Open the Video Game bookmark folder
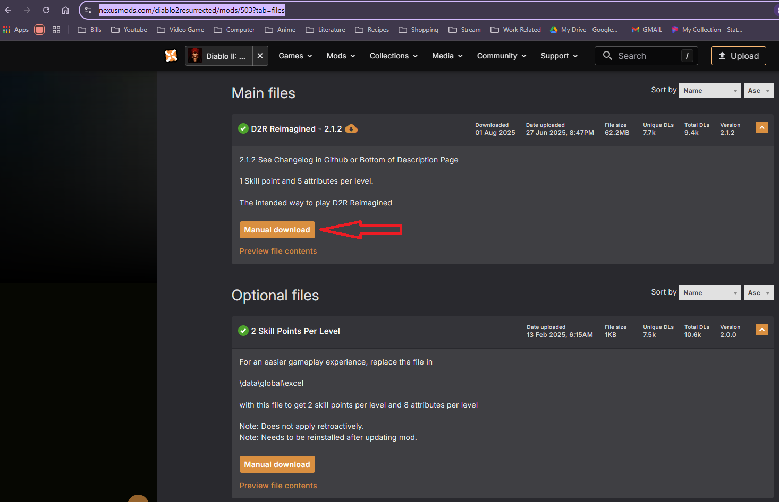Viewport: 779px width, 502px height. coord(181,30)
